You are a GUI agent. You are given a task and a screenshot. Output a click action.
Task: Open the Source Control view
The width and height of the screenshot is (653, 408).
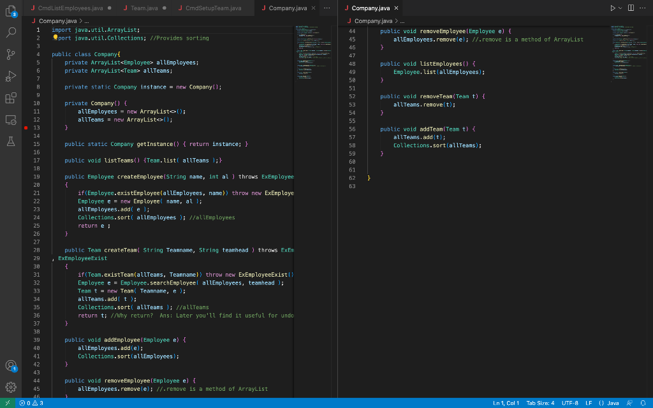(10, 54)
